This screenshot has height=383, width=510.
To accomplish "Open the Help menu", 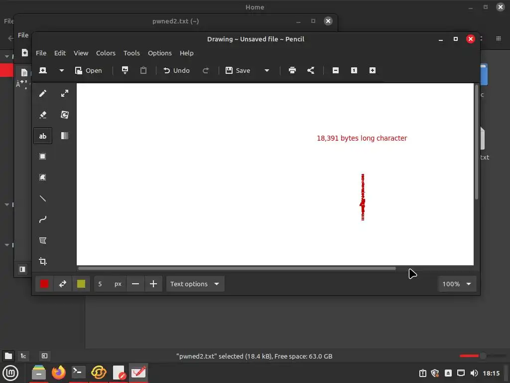I will pyautogui.click(x=187, y=53).
